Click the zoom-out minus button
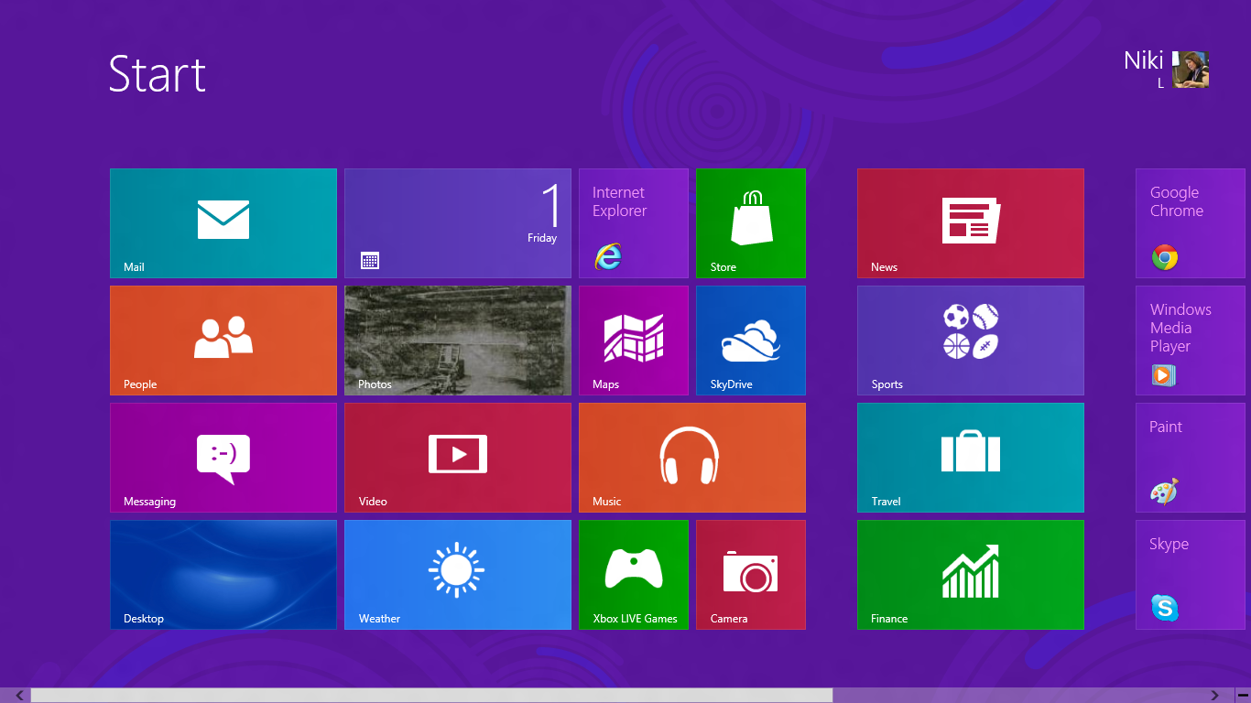Image resolution: width=1251 pixels, height=703 pixels. click(1243, 696)
